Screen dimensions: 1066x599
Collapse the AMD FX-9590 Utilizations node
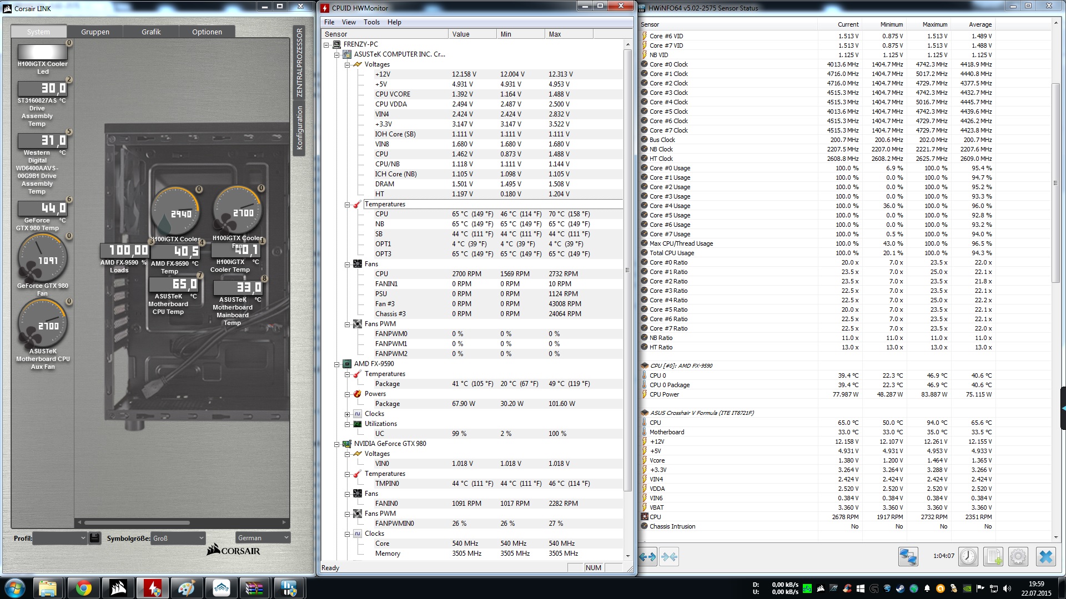tap(347, 424)
